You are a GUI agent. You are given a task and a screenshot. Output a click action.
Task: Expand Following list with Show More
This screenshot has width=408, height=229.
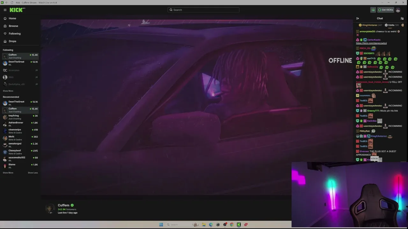(x=8, y=91)
